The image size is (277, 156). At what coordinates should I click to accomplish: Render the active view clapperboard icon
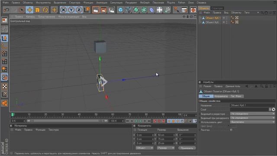click(x=96, y=10)
